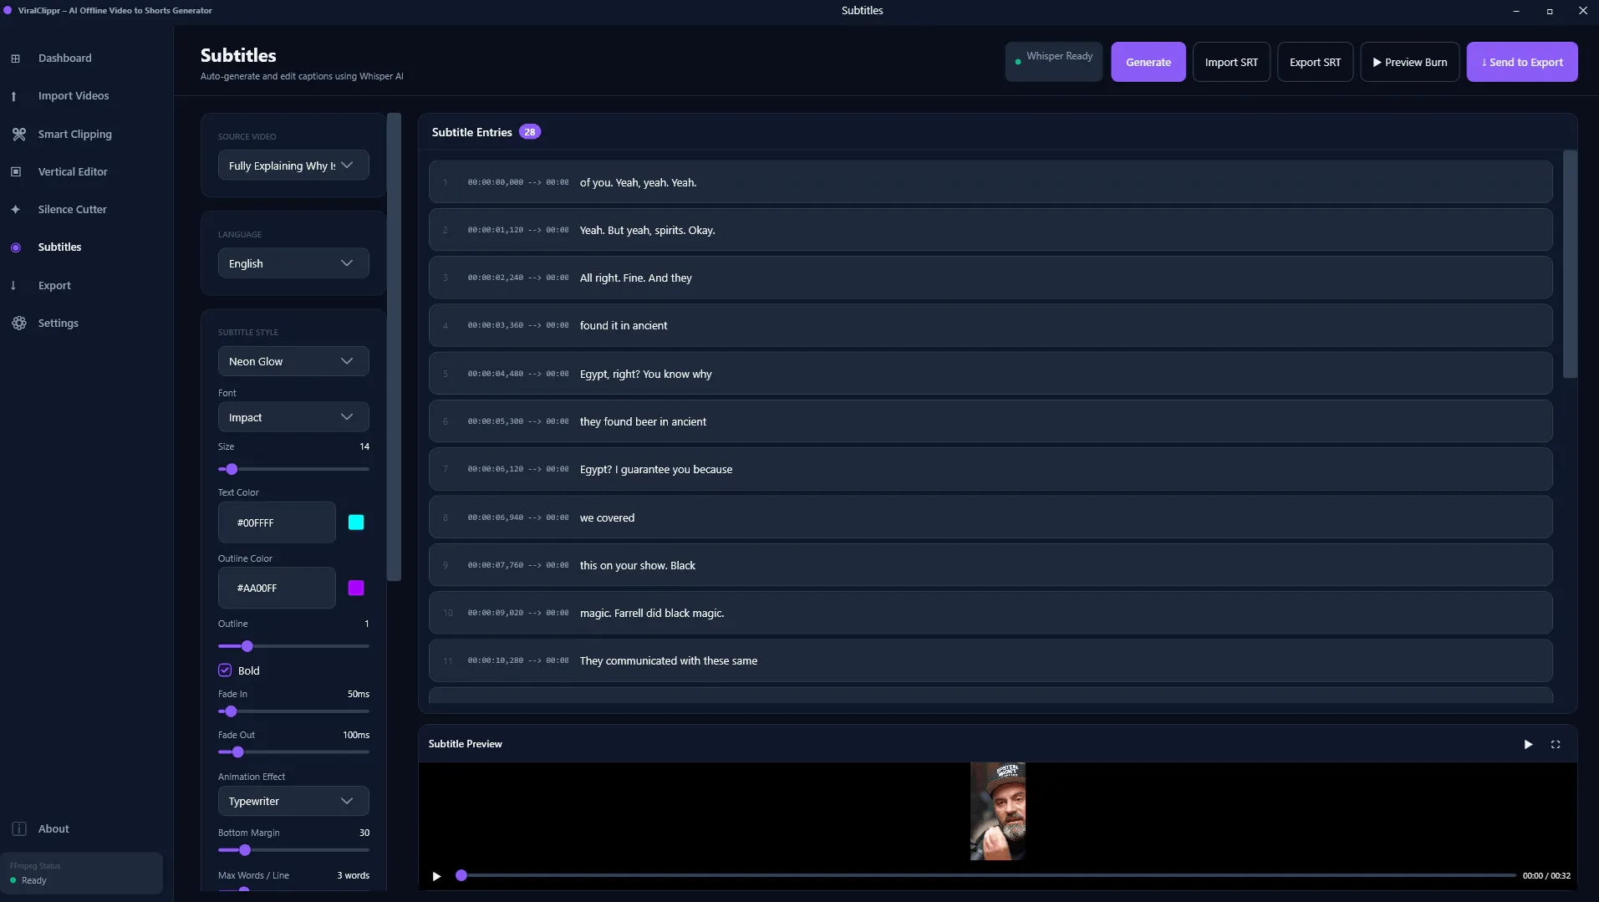Viewport: 1599px width, 902px height.
Task: Click the video preview thumbnail
Action: [x=997, y=811]
